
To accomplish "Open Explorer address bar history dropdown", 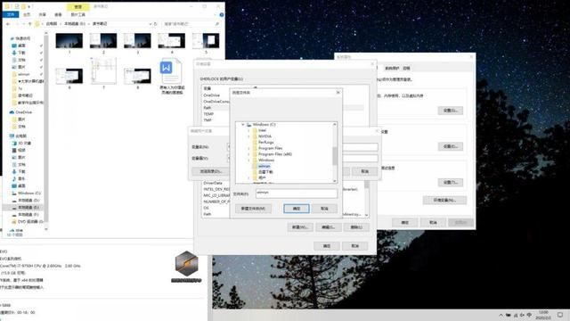I will point(151,24).
